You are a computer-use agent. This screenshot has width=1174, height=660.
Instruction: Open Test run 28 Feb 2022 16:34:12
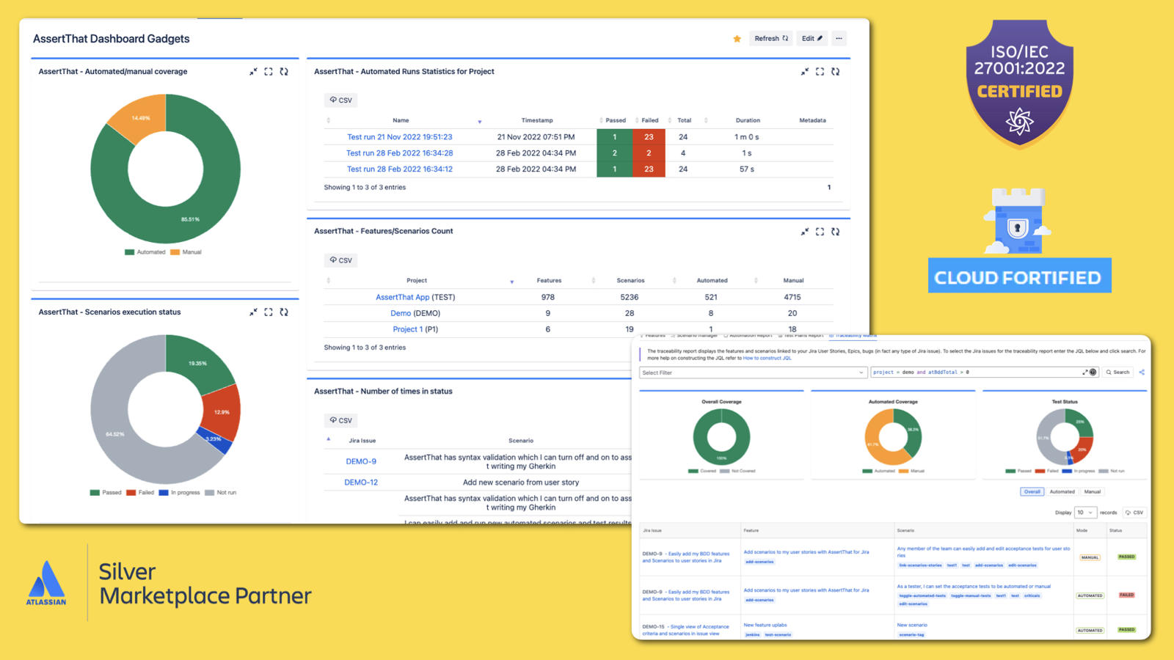[x=400, y=169]
